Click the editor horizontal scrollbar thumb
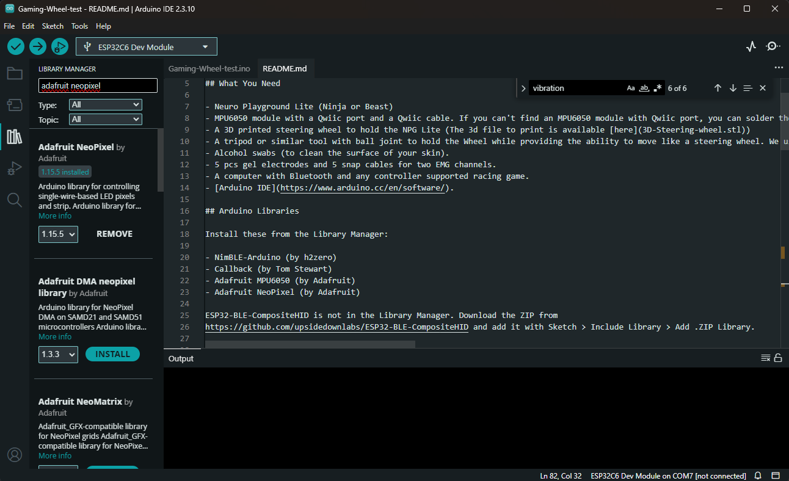The height and width of the screenshot is (481, 789). pos(310,344)
